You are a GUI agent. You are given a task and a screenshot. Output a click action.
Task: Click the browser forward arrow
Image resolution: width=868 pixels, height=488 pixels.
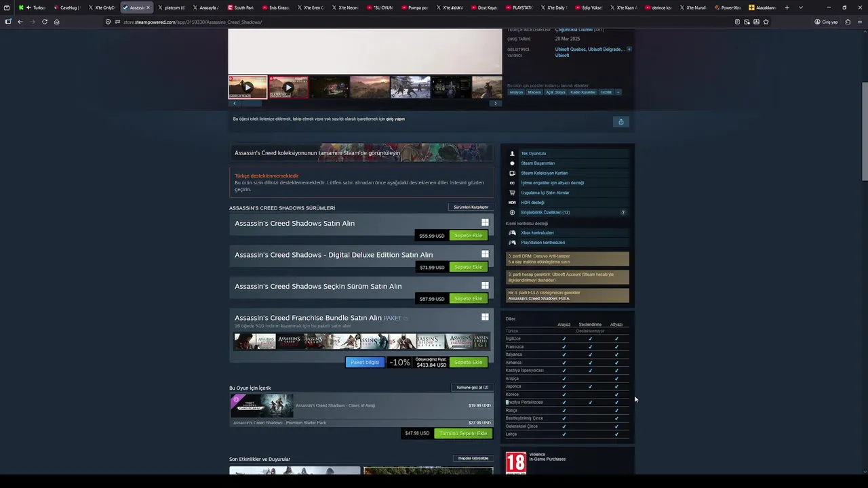[32, 22]
